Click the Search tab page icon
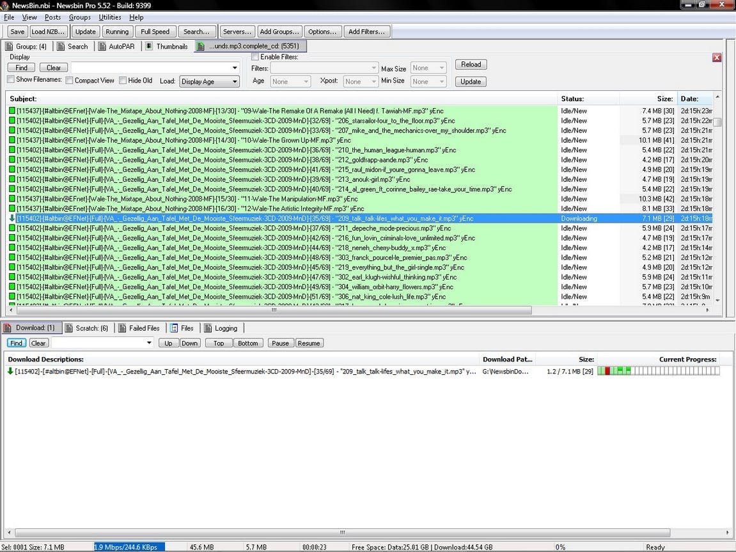The image size is (736, 552). tap(61, 47)
